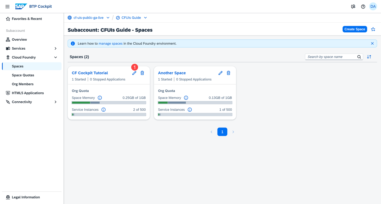Click the Spaces (2) heading
Image resolution: width=381 pixels, height=204 pixels.
(x=79, y=57)
